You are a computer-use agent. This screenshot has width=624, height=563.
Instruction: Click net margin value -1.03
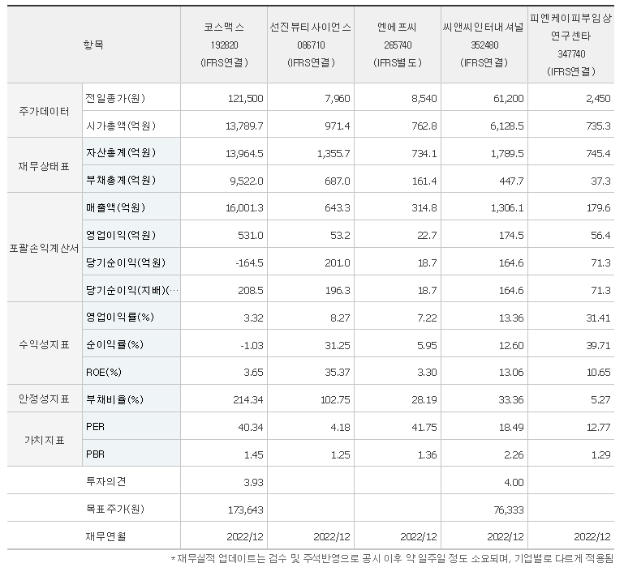[x=252, y=346]
